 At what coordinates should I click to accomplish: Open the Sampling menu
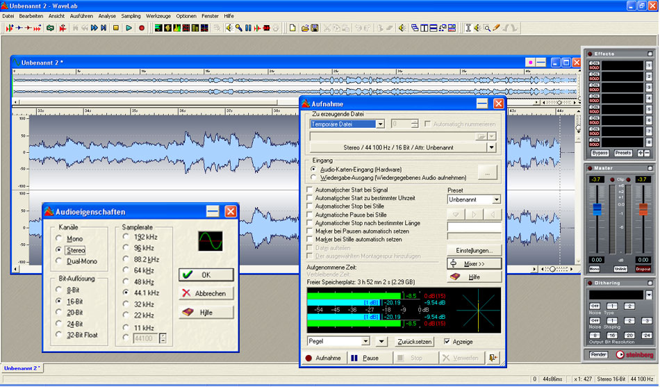pyautogui.click(x=131, y=16)
